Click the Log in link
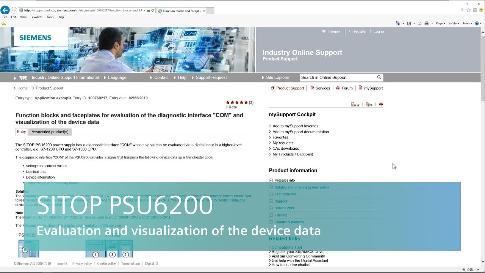The height and width of the screenshot is (273, 485). [379, 31]
